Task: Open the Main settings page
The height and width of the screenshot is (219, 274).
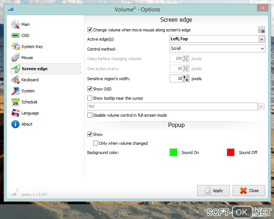Action: click(26, 24)
